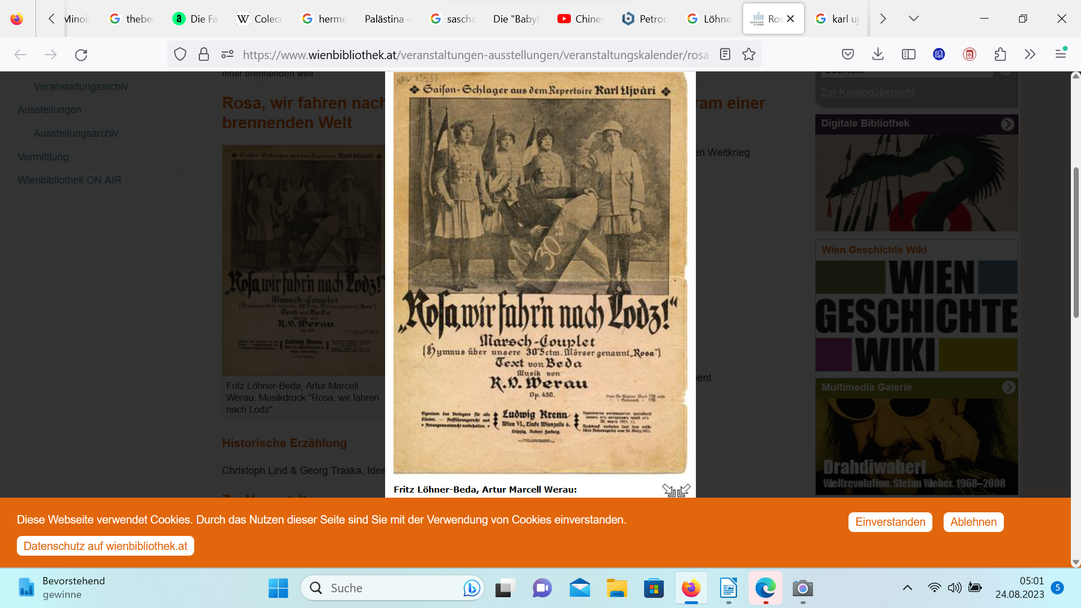Click the page vertical scrollbar thumb

[1075, 242]
